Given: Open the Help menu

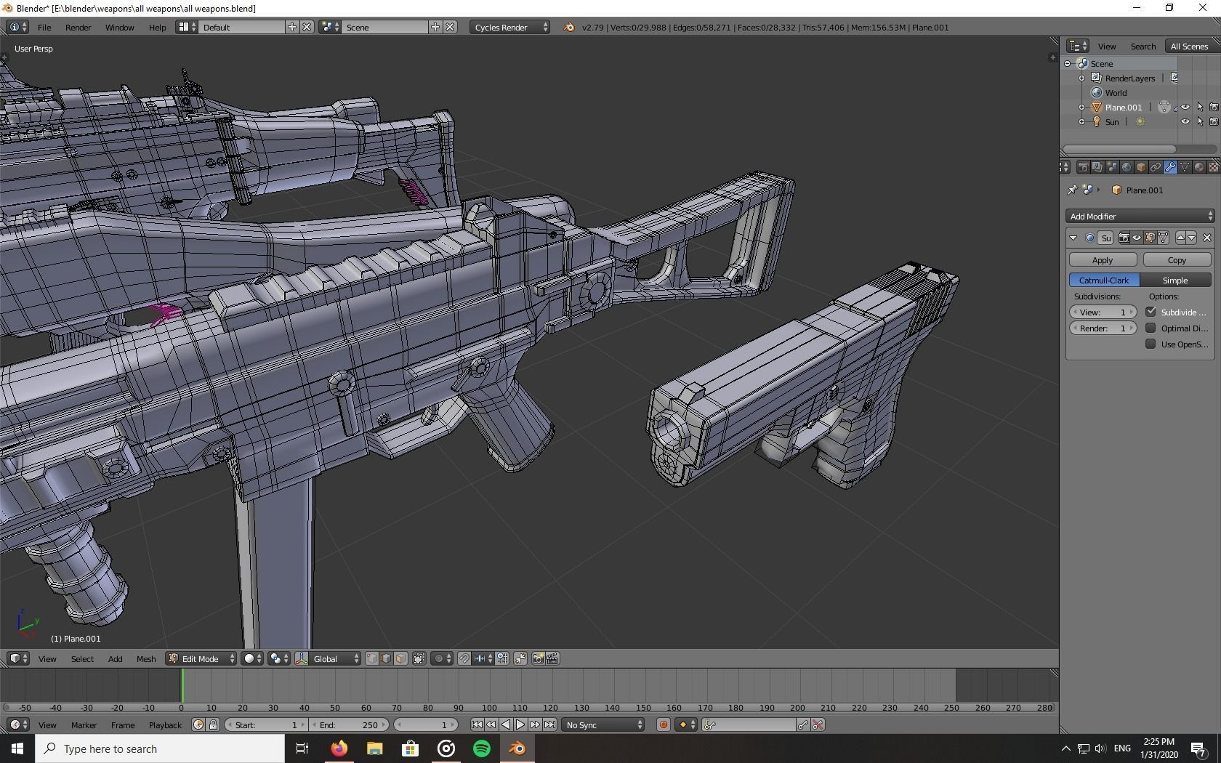Looking at the screenshot, I should coord(157,27).
